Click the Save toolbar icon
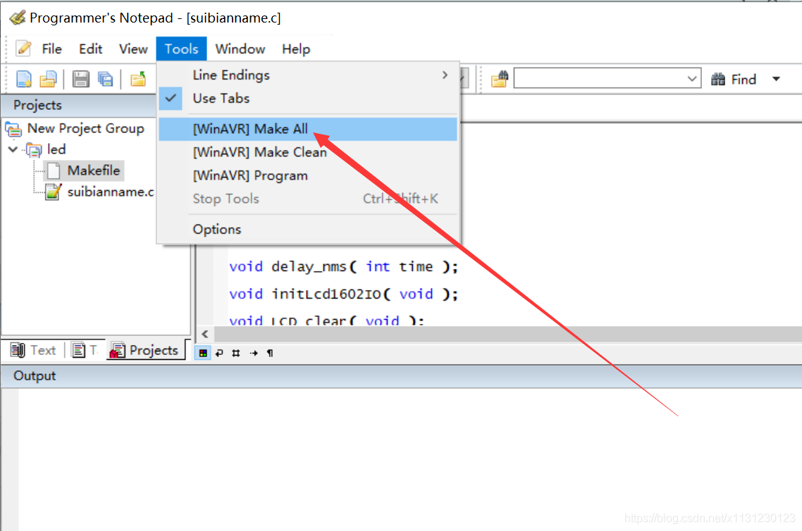 [x=80, y=79]
